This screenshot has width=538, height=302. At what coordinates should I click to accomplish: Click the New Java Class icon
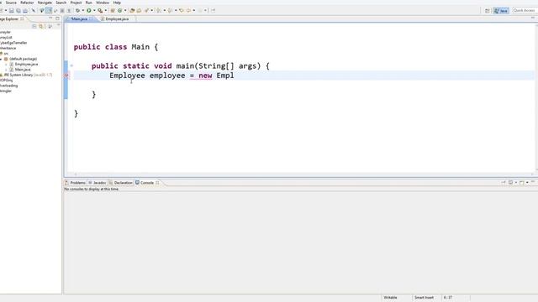tap(119, 11)
